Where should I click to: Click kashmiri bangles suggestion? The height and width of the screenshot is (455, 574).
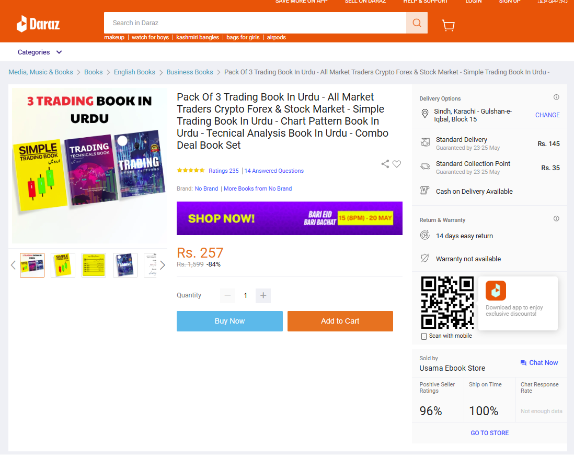198,37
